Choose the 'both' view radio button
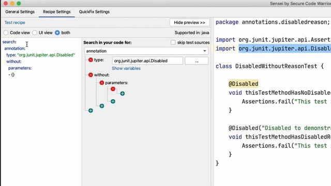 57,33
